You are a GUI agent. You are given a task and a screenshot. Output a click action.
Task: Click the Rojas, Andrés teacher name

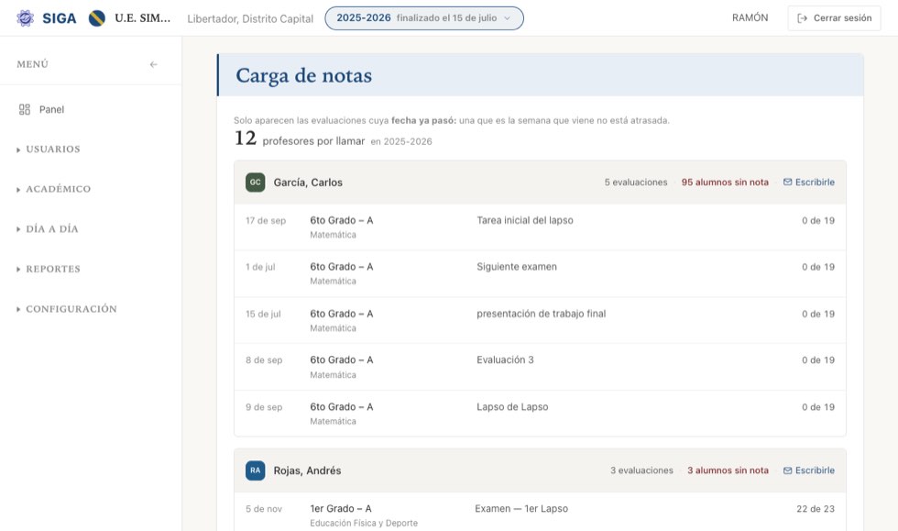point(307,470)
